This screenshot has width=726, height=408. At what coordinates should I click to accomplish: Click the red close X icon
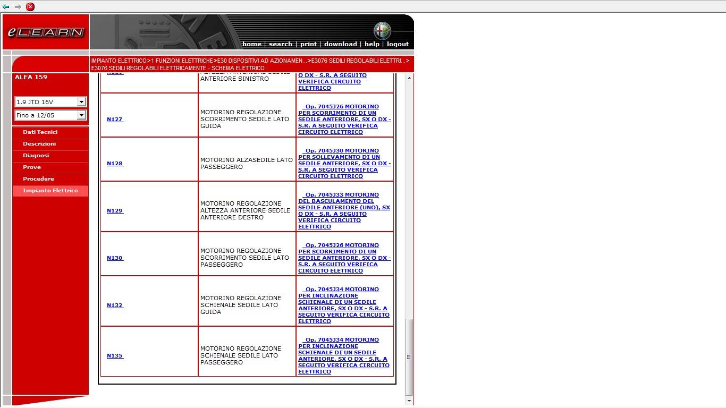point(30,7)
